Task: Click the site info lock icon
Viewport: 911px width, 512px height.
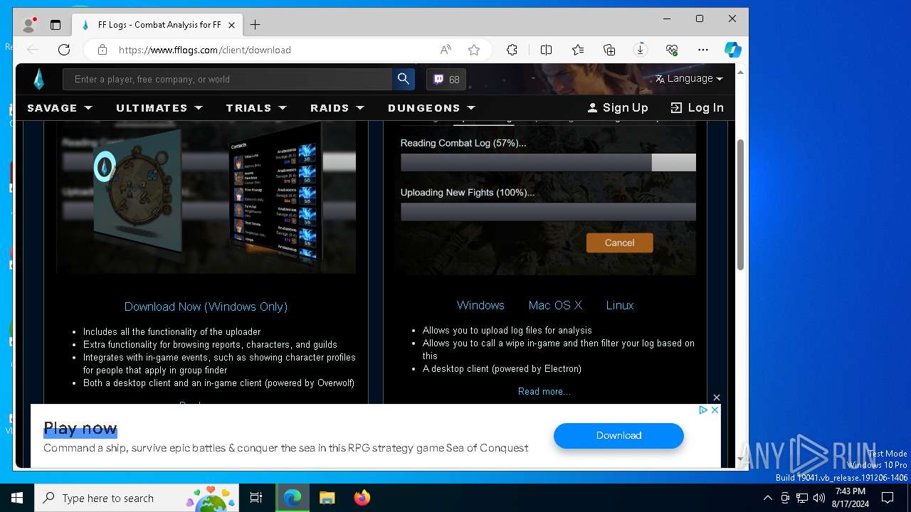Action: (x=102, y=50)
